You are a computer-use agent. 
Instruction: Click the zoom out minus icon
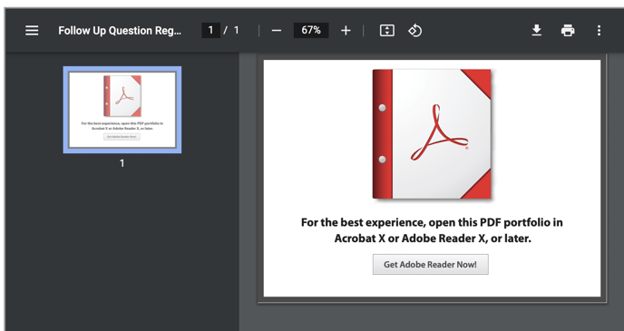pos(277,31)
